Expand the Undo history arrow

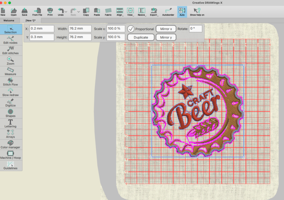(66, 11)
